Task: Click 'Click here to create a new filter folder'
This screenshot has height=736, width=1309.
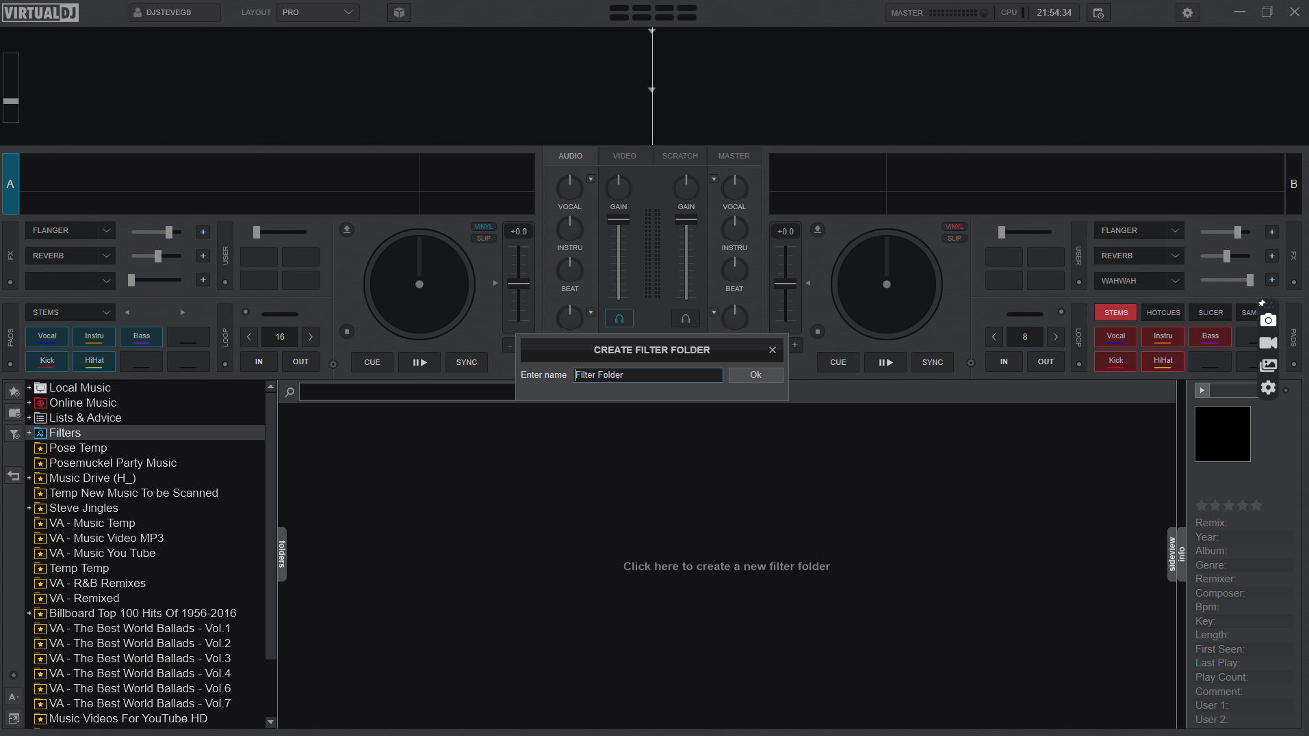Action: click(x=726, y=567)
